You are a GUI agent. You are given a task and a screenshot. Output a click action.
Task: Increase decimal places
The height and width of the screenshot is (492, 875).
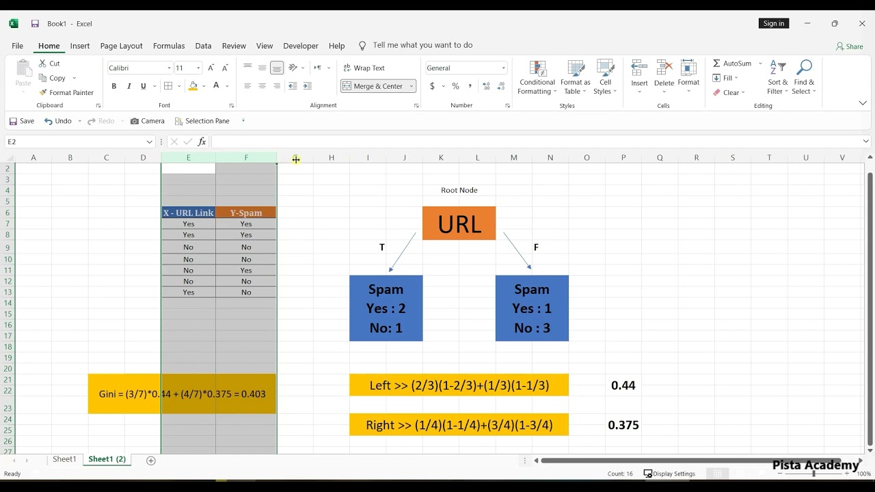pos(487,86)
